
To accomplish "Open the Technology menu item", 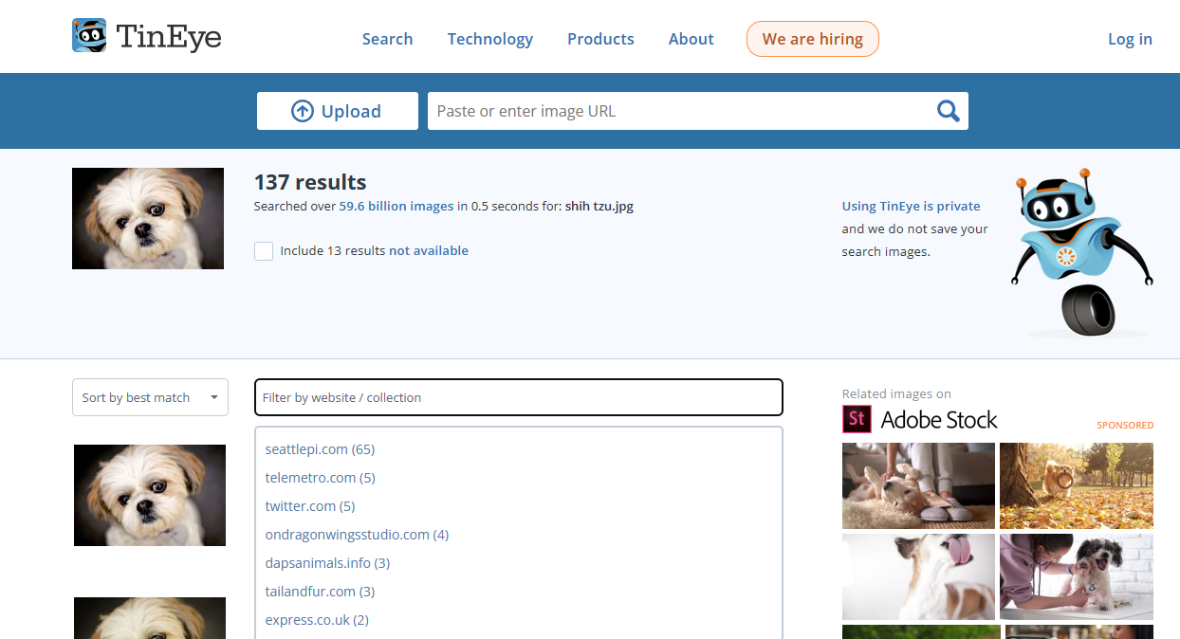I will tap(490, 39).
